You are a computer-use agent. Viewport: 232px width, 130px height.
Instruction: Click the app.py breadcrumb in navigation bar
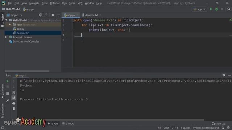coord(28,9)
